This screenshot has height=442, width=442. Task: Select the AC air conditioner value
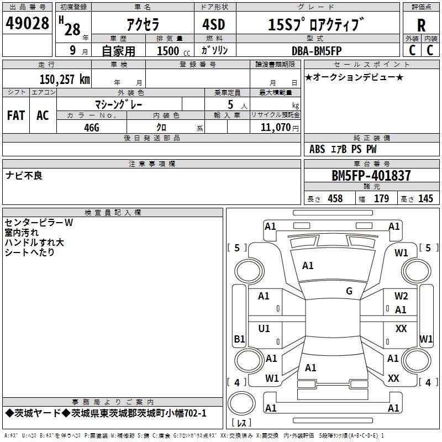tap(43, 115)
